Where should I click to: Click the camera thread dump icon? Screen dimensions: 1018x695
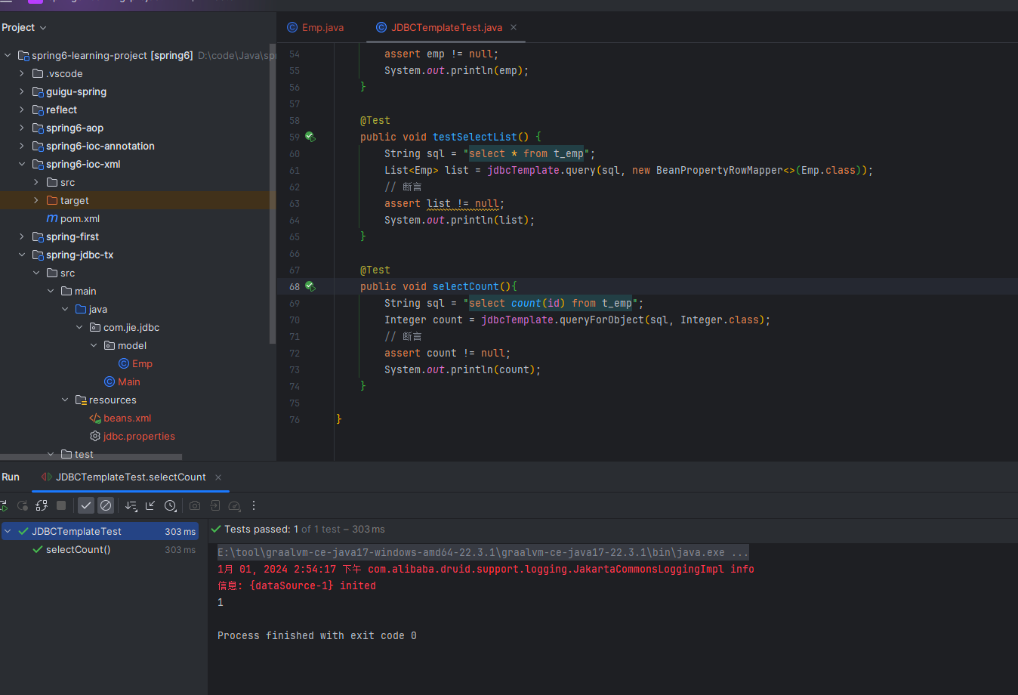pyautogui.click(x=195, y=505)
